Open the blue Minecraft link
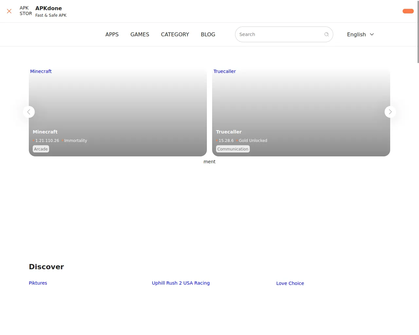The image size is (419, 335). (41, 71)
